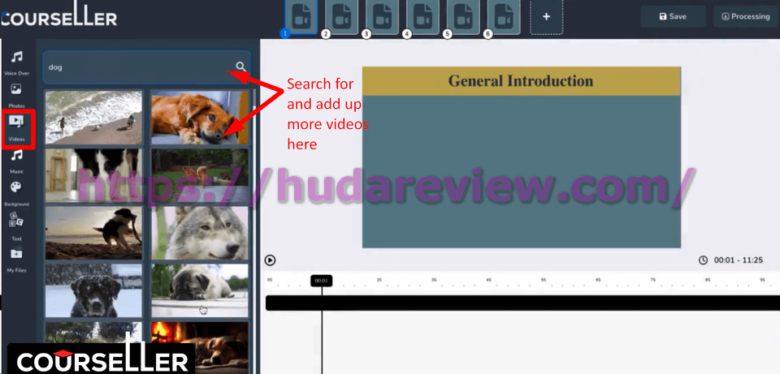780x374 pixels.
Task: Click the Save button
Action: [x=672, y=16]
